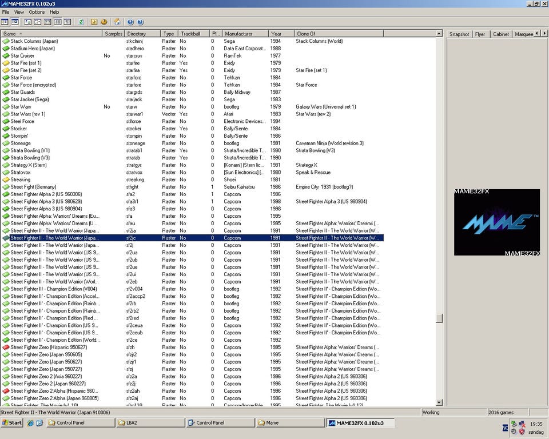549x439 pixels.
Task: Open help via the question mark icon
Action: [141, 22]
